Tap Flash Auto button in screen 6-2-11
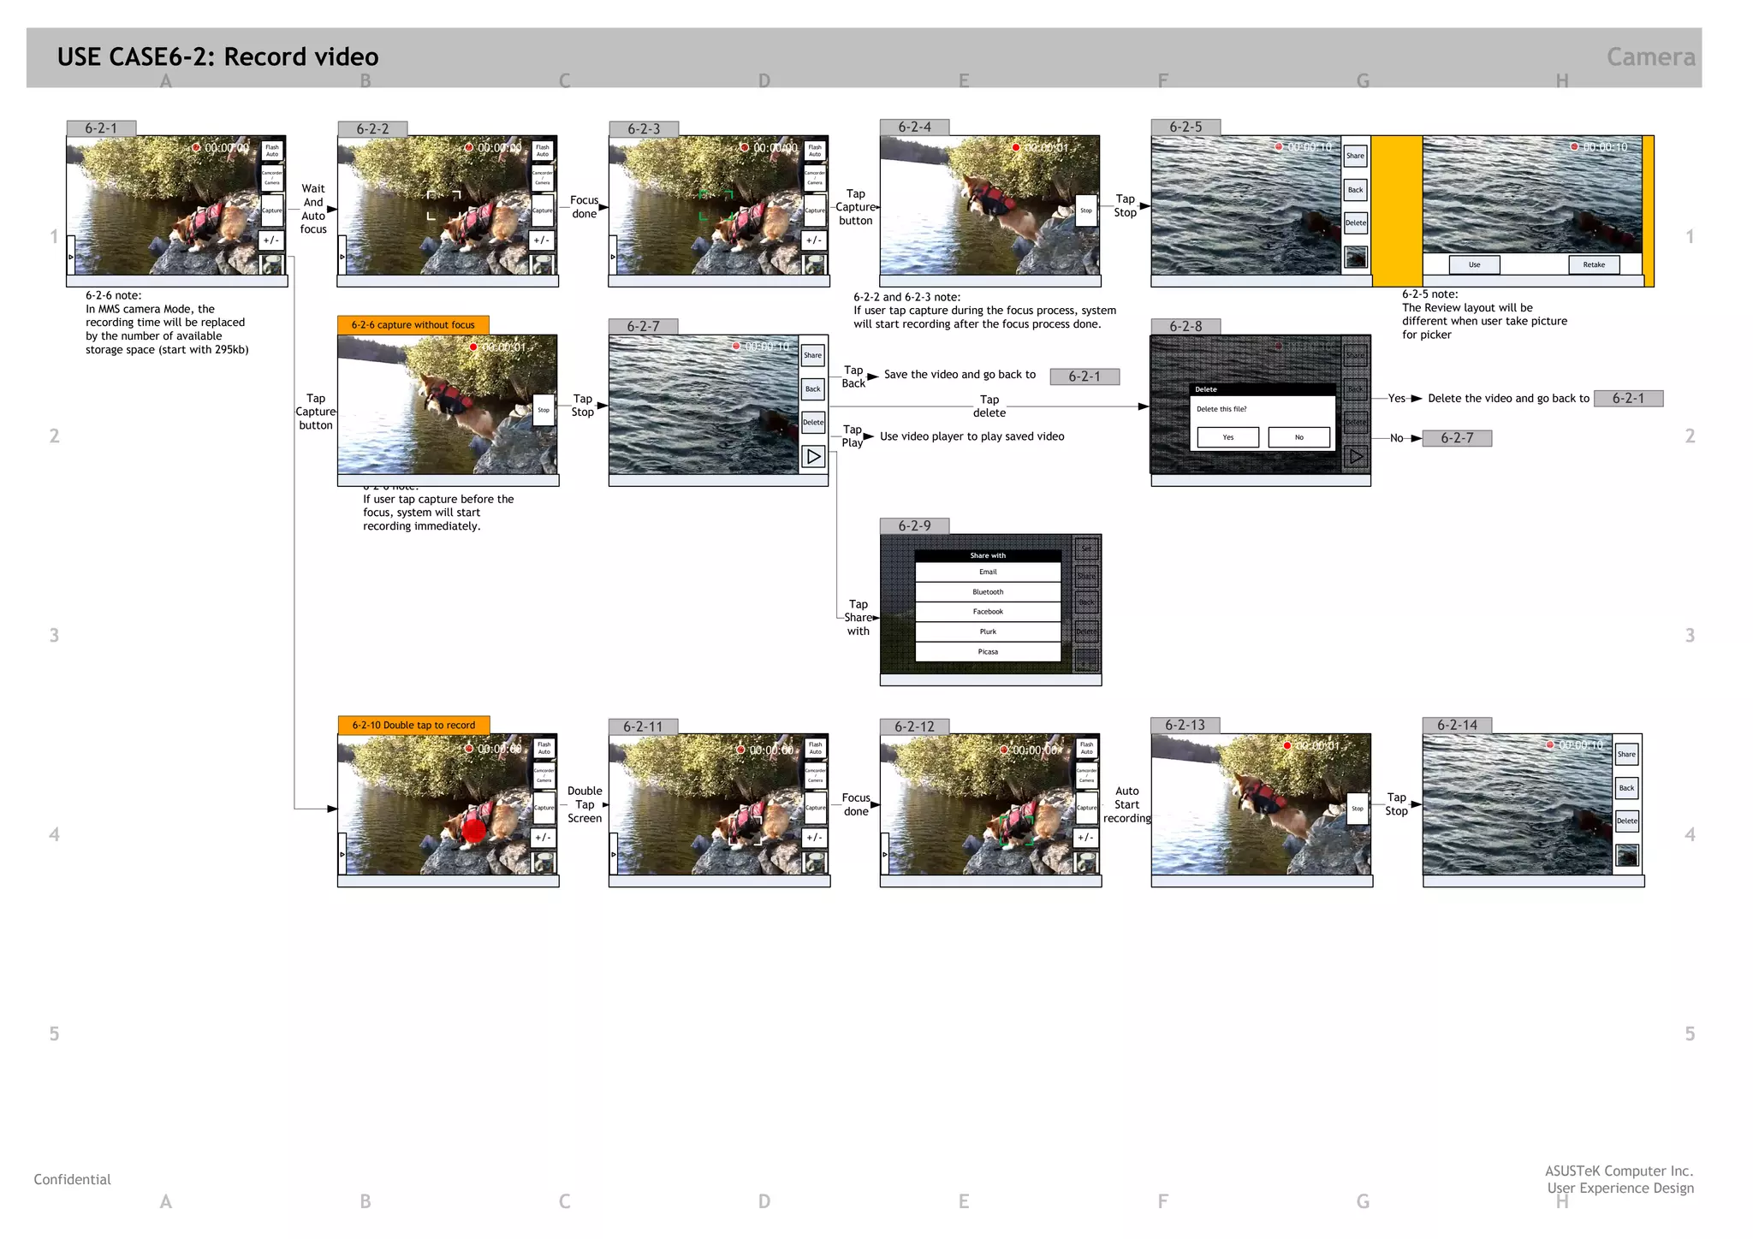This screenshot has width=1753, height=1239. (x=815, y=748)
